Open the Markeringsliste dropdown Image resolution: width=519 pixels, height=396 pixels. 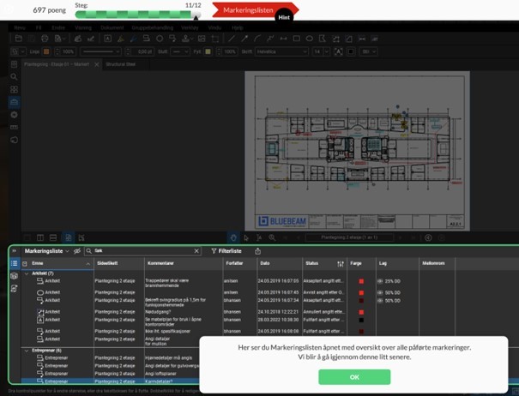[47, 251]
